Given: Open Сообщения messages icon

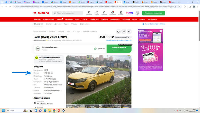Looking at the screenshot, I should [x=113, y=13].
